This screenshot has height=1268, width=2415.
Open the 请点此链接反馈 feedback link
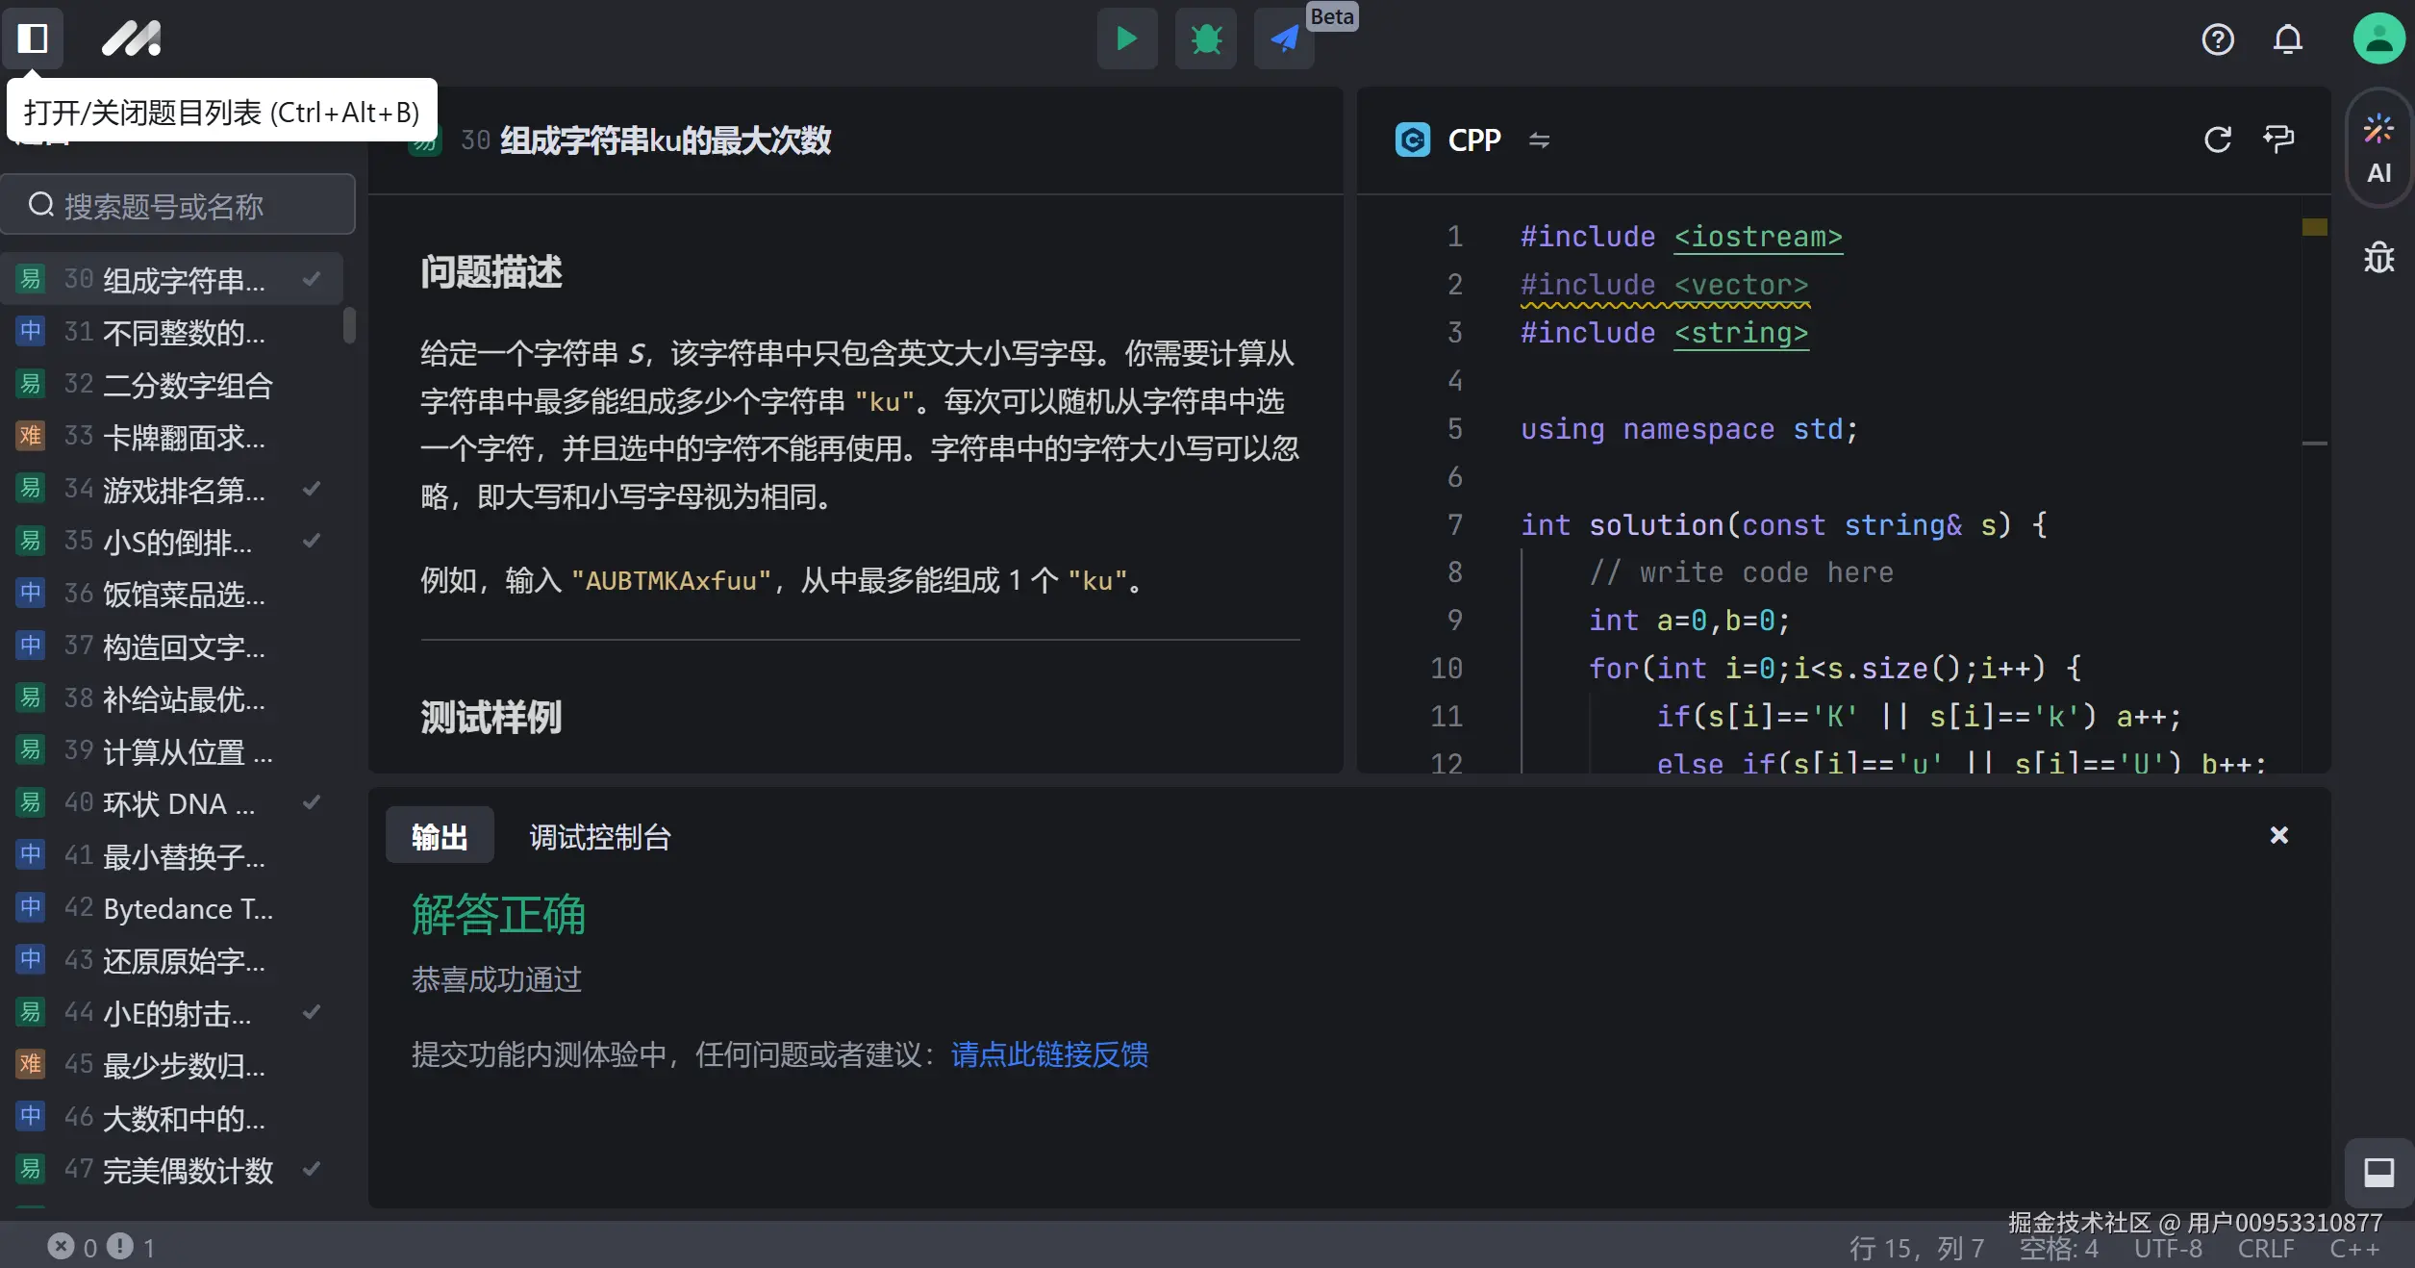pos(1049,1054)
